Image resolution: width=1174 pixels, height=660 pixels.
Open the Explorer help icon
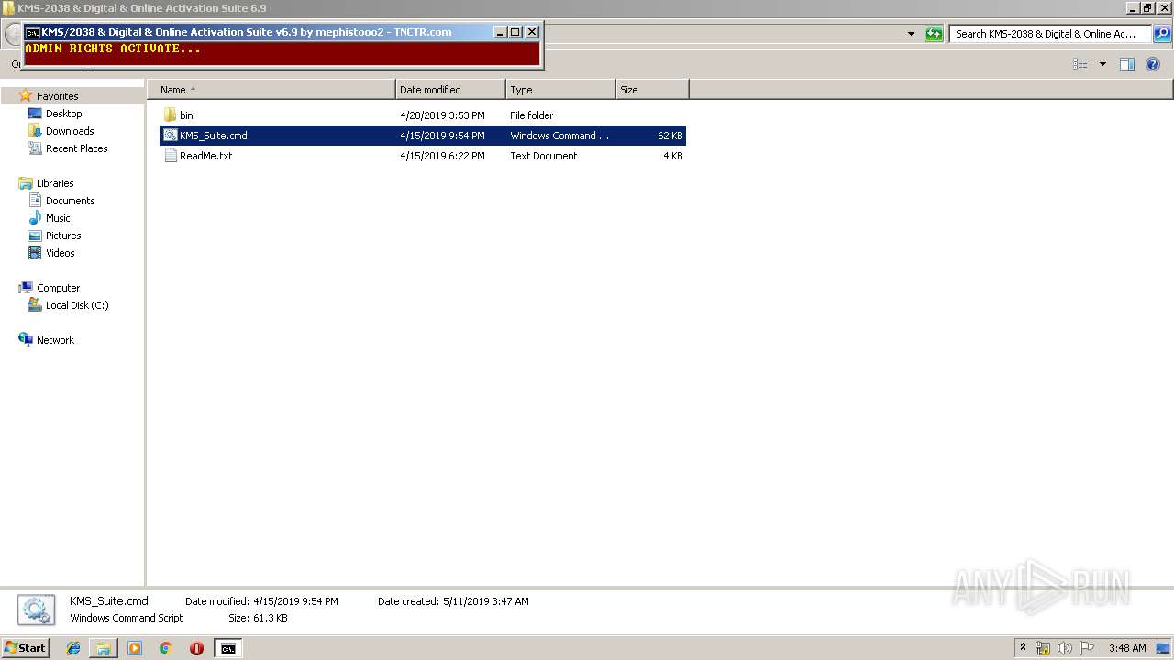tap(1153, 64)
